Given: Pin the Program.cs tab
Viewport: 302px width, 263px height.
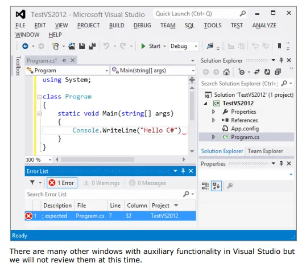Looking at the screenshot, I should point(64,60).
